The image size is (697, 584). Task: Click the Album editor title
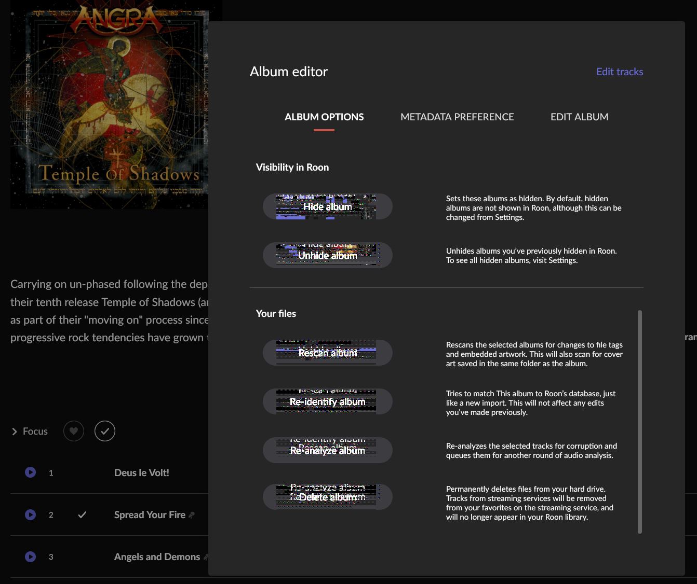point(289,72)
